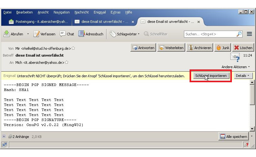Click the magnifier icon in search box
The image size is (256, 157).
pos(239,34)
